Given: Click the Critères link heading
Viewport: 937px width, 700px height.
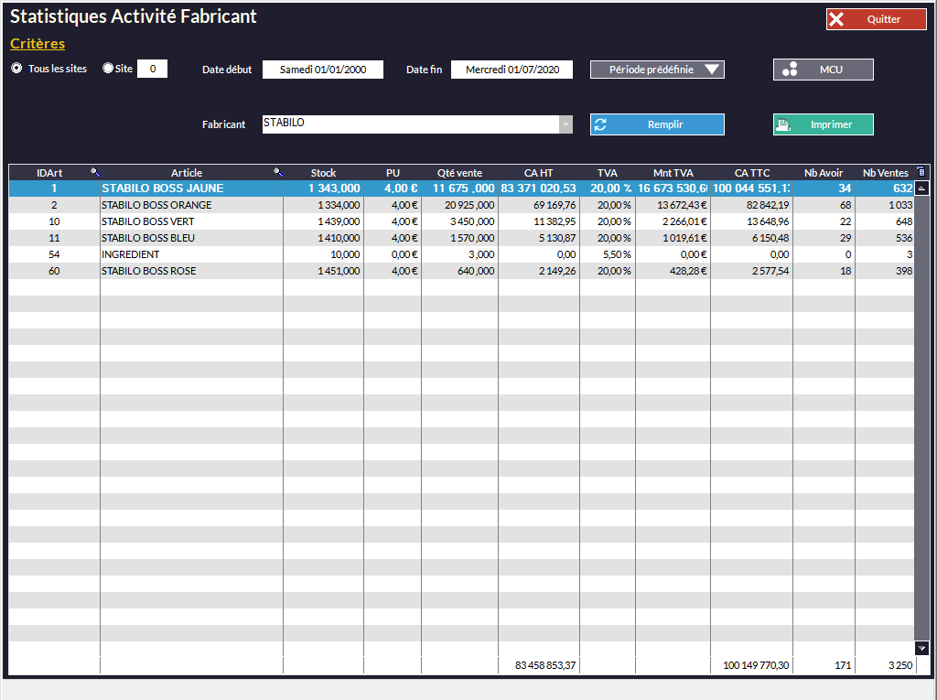Looking at the screenshot, I should [x=38, y=44].
